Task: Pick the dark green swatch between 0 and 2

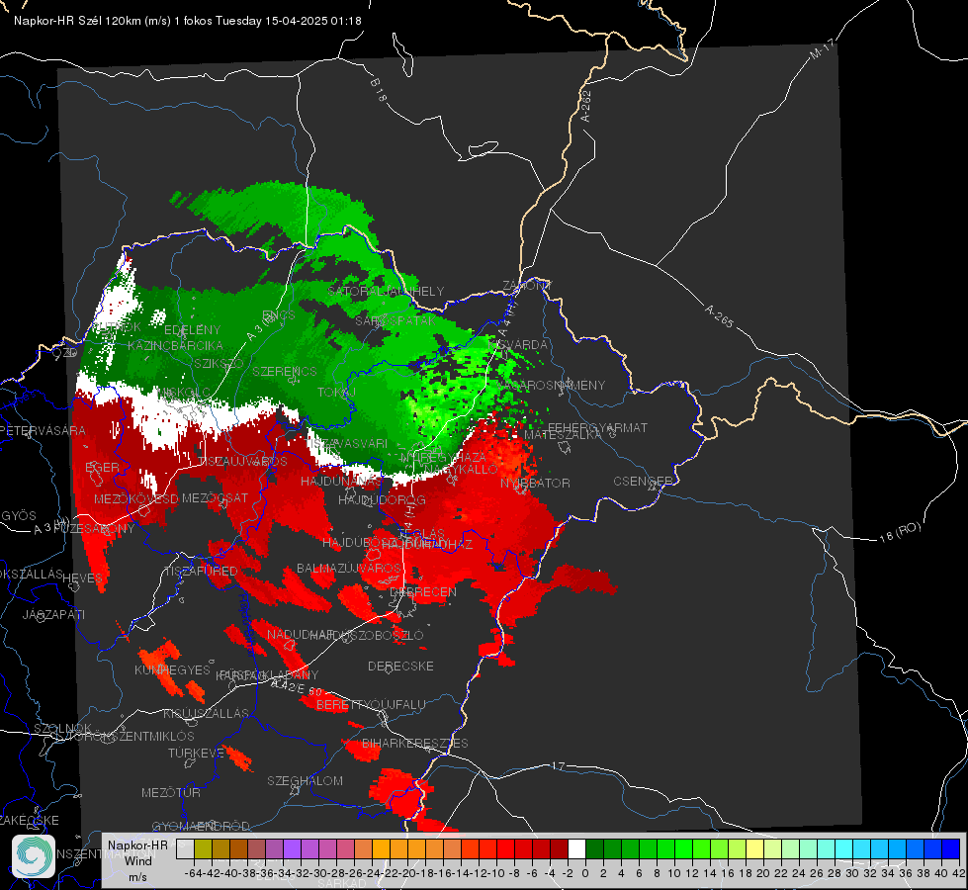Action: (594, 849)
